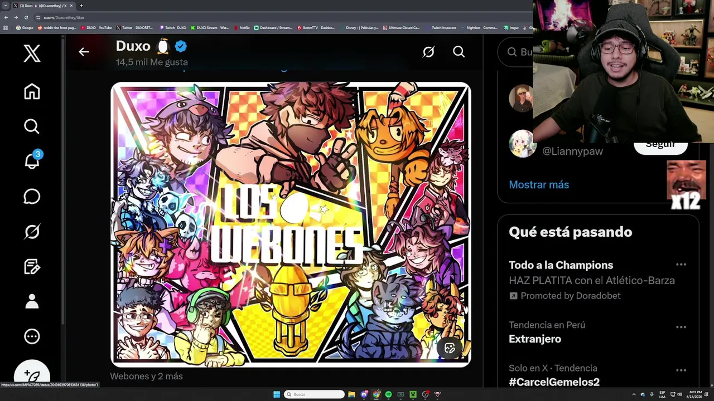Viewport: 714px width, 401px height.
Task: Click image edit icon on artwork corner
Action: 450,349
